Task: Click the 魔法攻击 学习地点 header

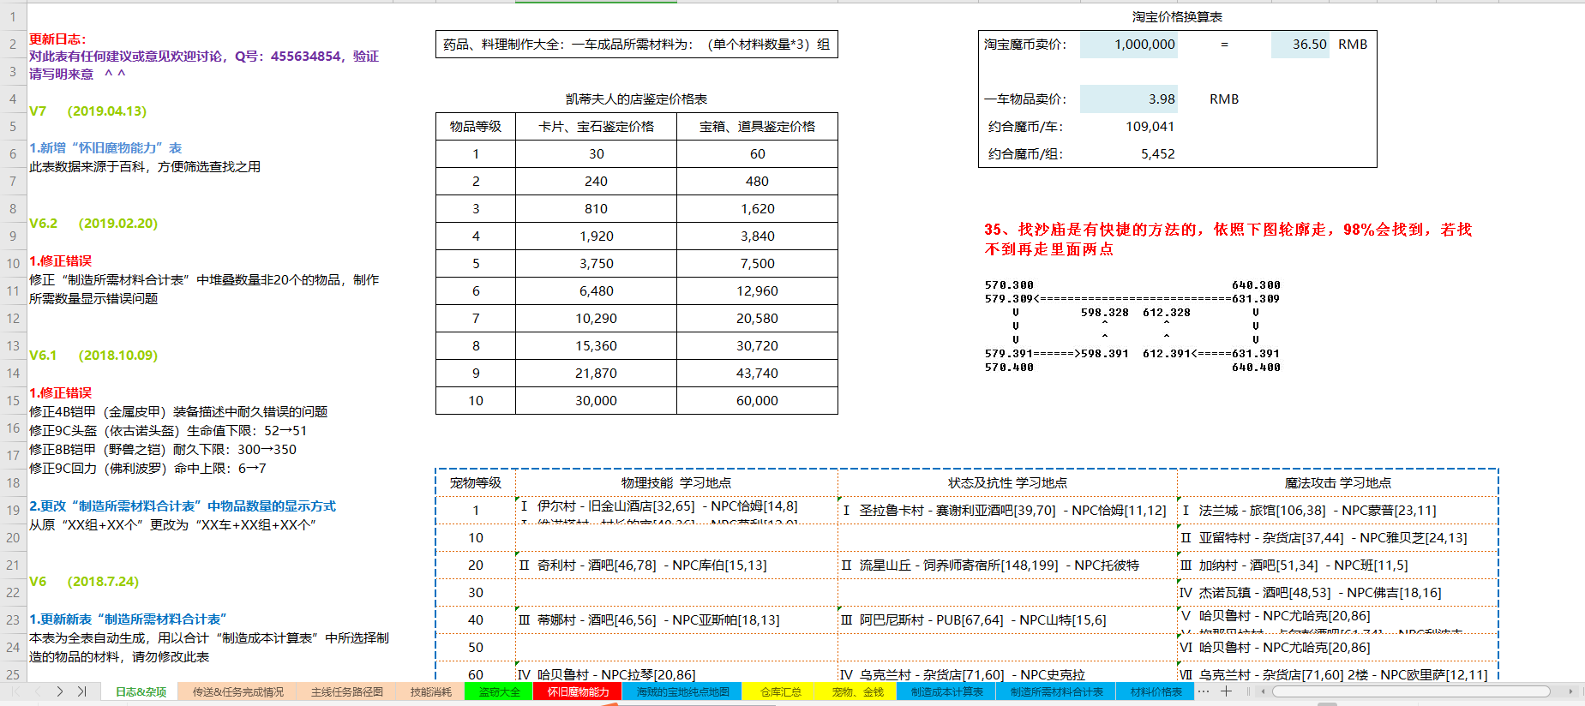Action: point(1337,483)
